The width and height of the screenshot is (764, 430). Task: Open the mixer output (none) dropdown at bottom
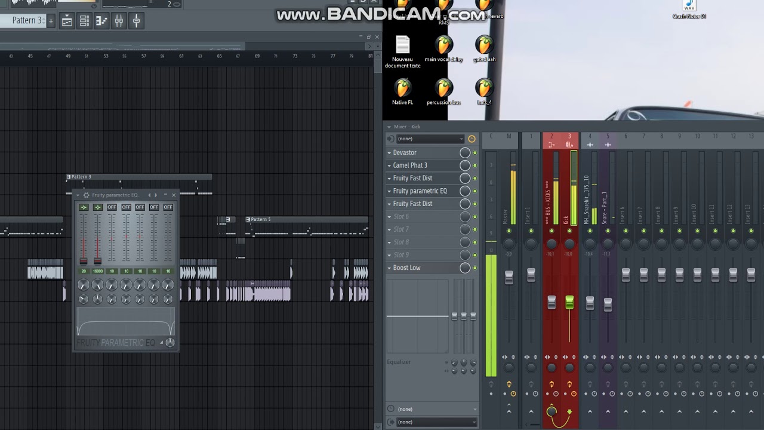point(437,422)
